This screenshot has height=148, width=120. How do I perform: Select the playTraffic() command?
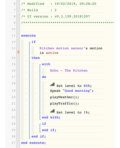(x=64, y=104)
